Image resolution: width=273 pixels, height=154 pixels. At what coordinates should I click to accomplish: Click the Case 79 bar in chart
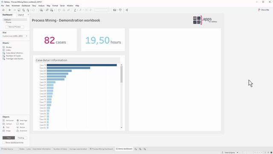pyautogui.click(x=81, y=65)
